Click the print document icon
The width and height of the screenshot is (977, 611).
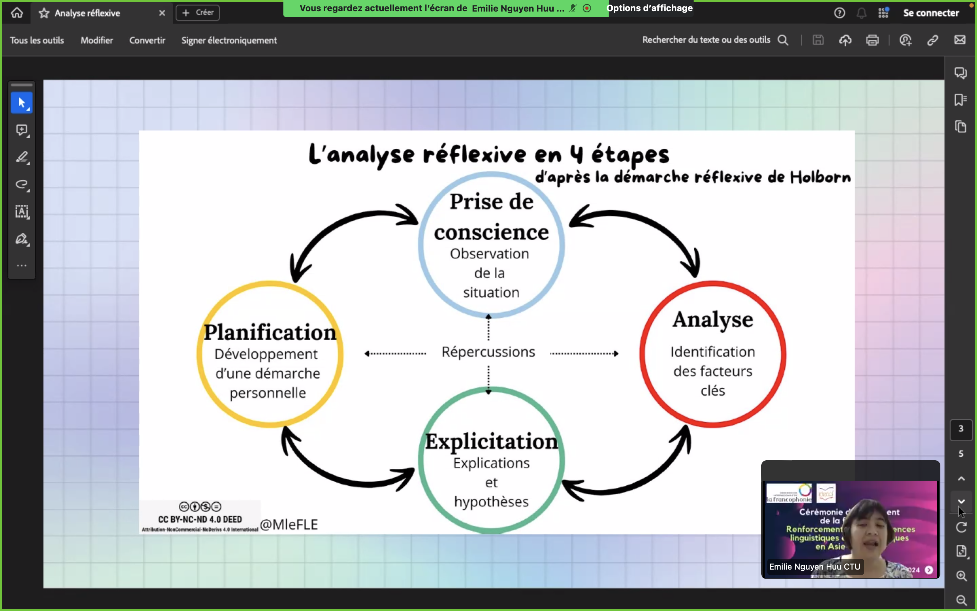[872, 40]
